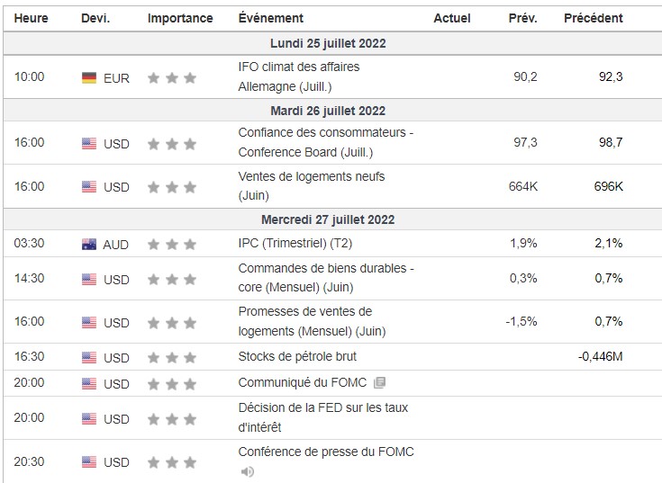Click the Heure column header

coord(31,18)
